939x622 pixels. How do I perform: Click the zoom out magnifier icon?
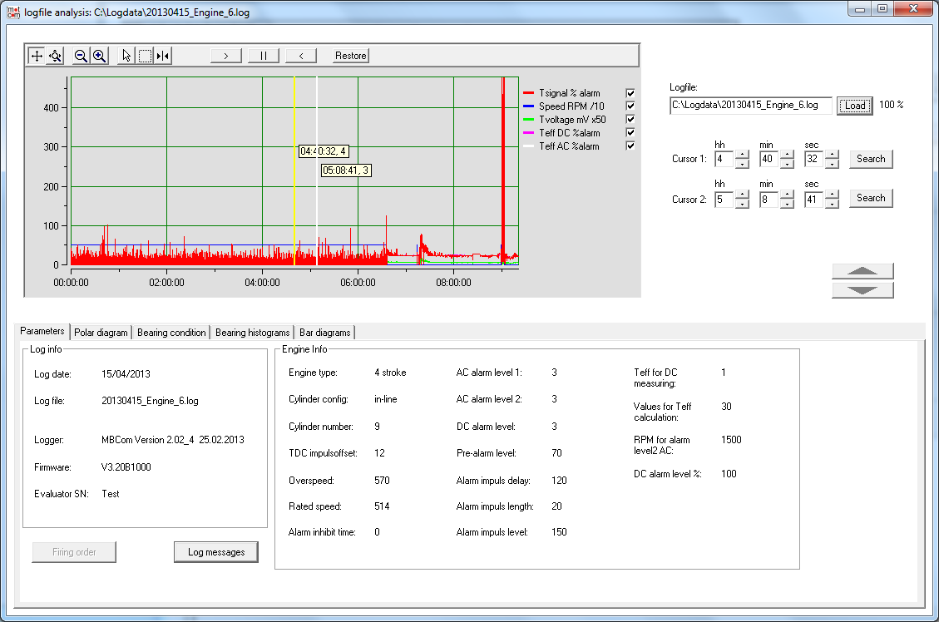(x=81, y=56)
